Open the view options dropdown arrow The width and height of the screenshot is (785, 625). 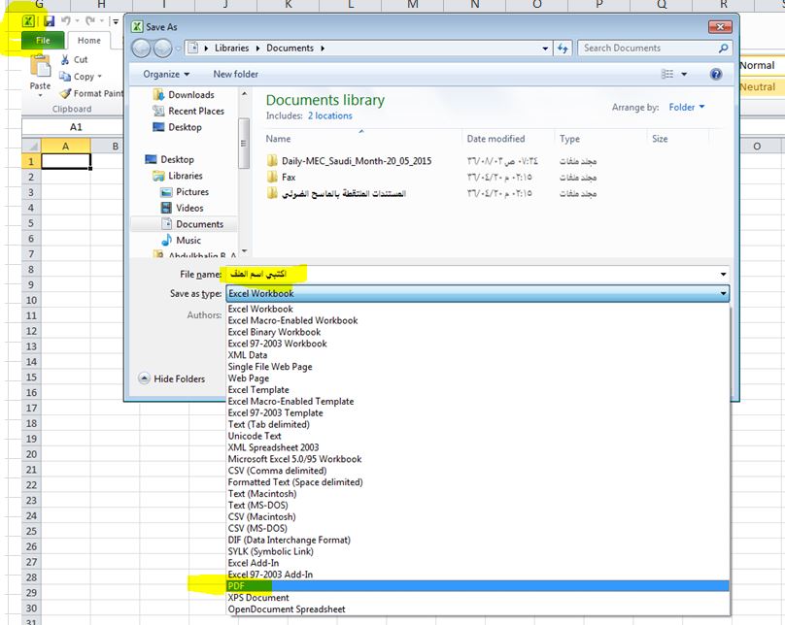[684, 74]
